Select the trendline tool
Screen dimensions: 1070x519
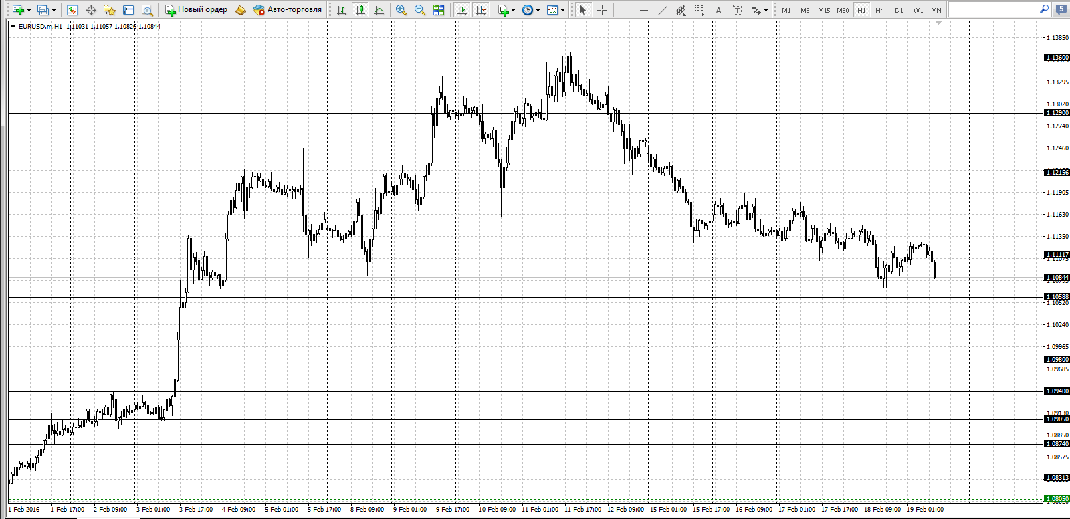pyautogui.click(x=662, y=10)
